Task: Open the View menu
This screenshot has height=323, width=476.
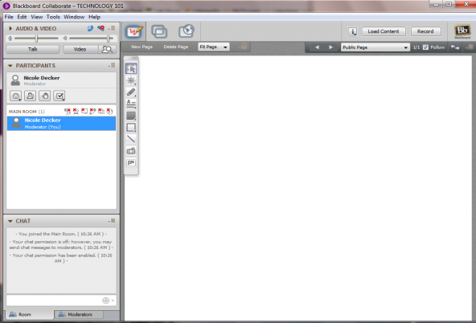Action: point(37,17)
